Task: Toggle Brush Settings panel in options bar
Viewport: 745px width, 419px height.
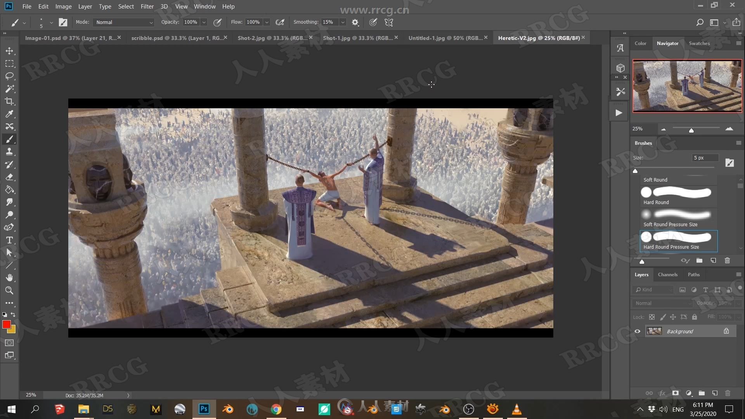Action: (63, 23)
